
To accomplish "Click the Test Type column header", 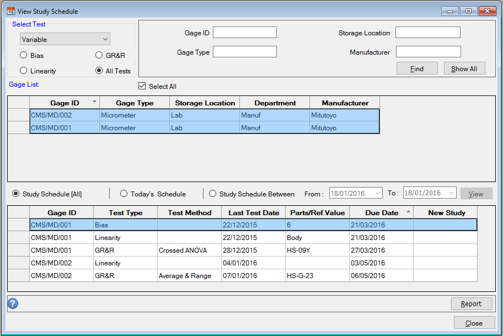I will (x=125, y=213).
